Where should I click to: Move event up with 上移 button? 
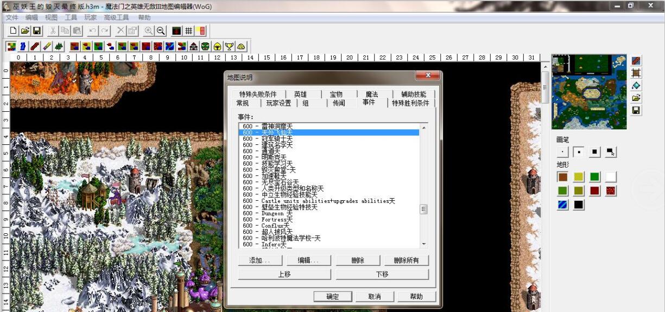click(x=284, y=274)
